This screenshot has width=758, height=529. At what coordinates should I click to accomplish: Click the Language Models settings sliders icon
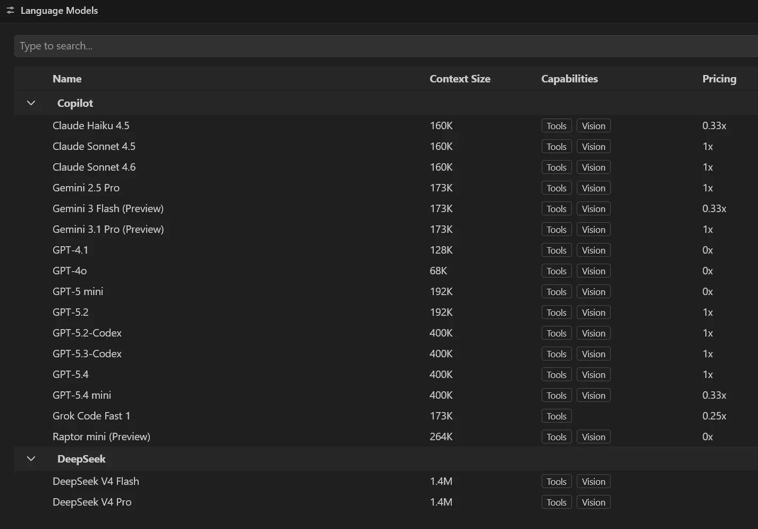coord(10,11)
